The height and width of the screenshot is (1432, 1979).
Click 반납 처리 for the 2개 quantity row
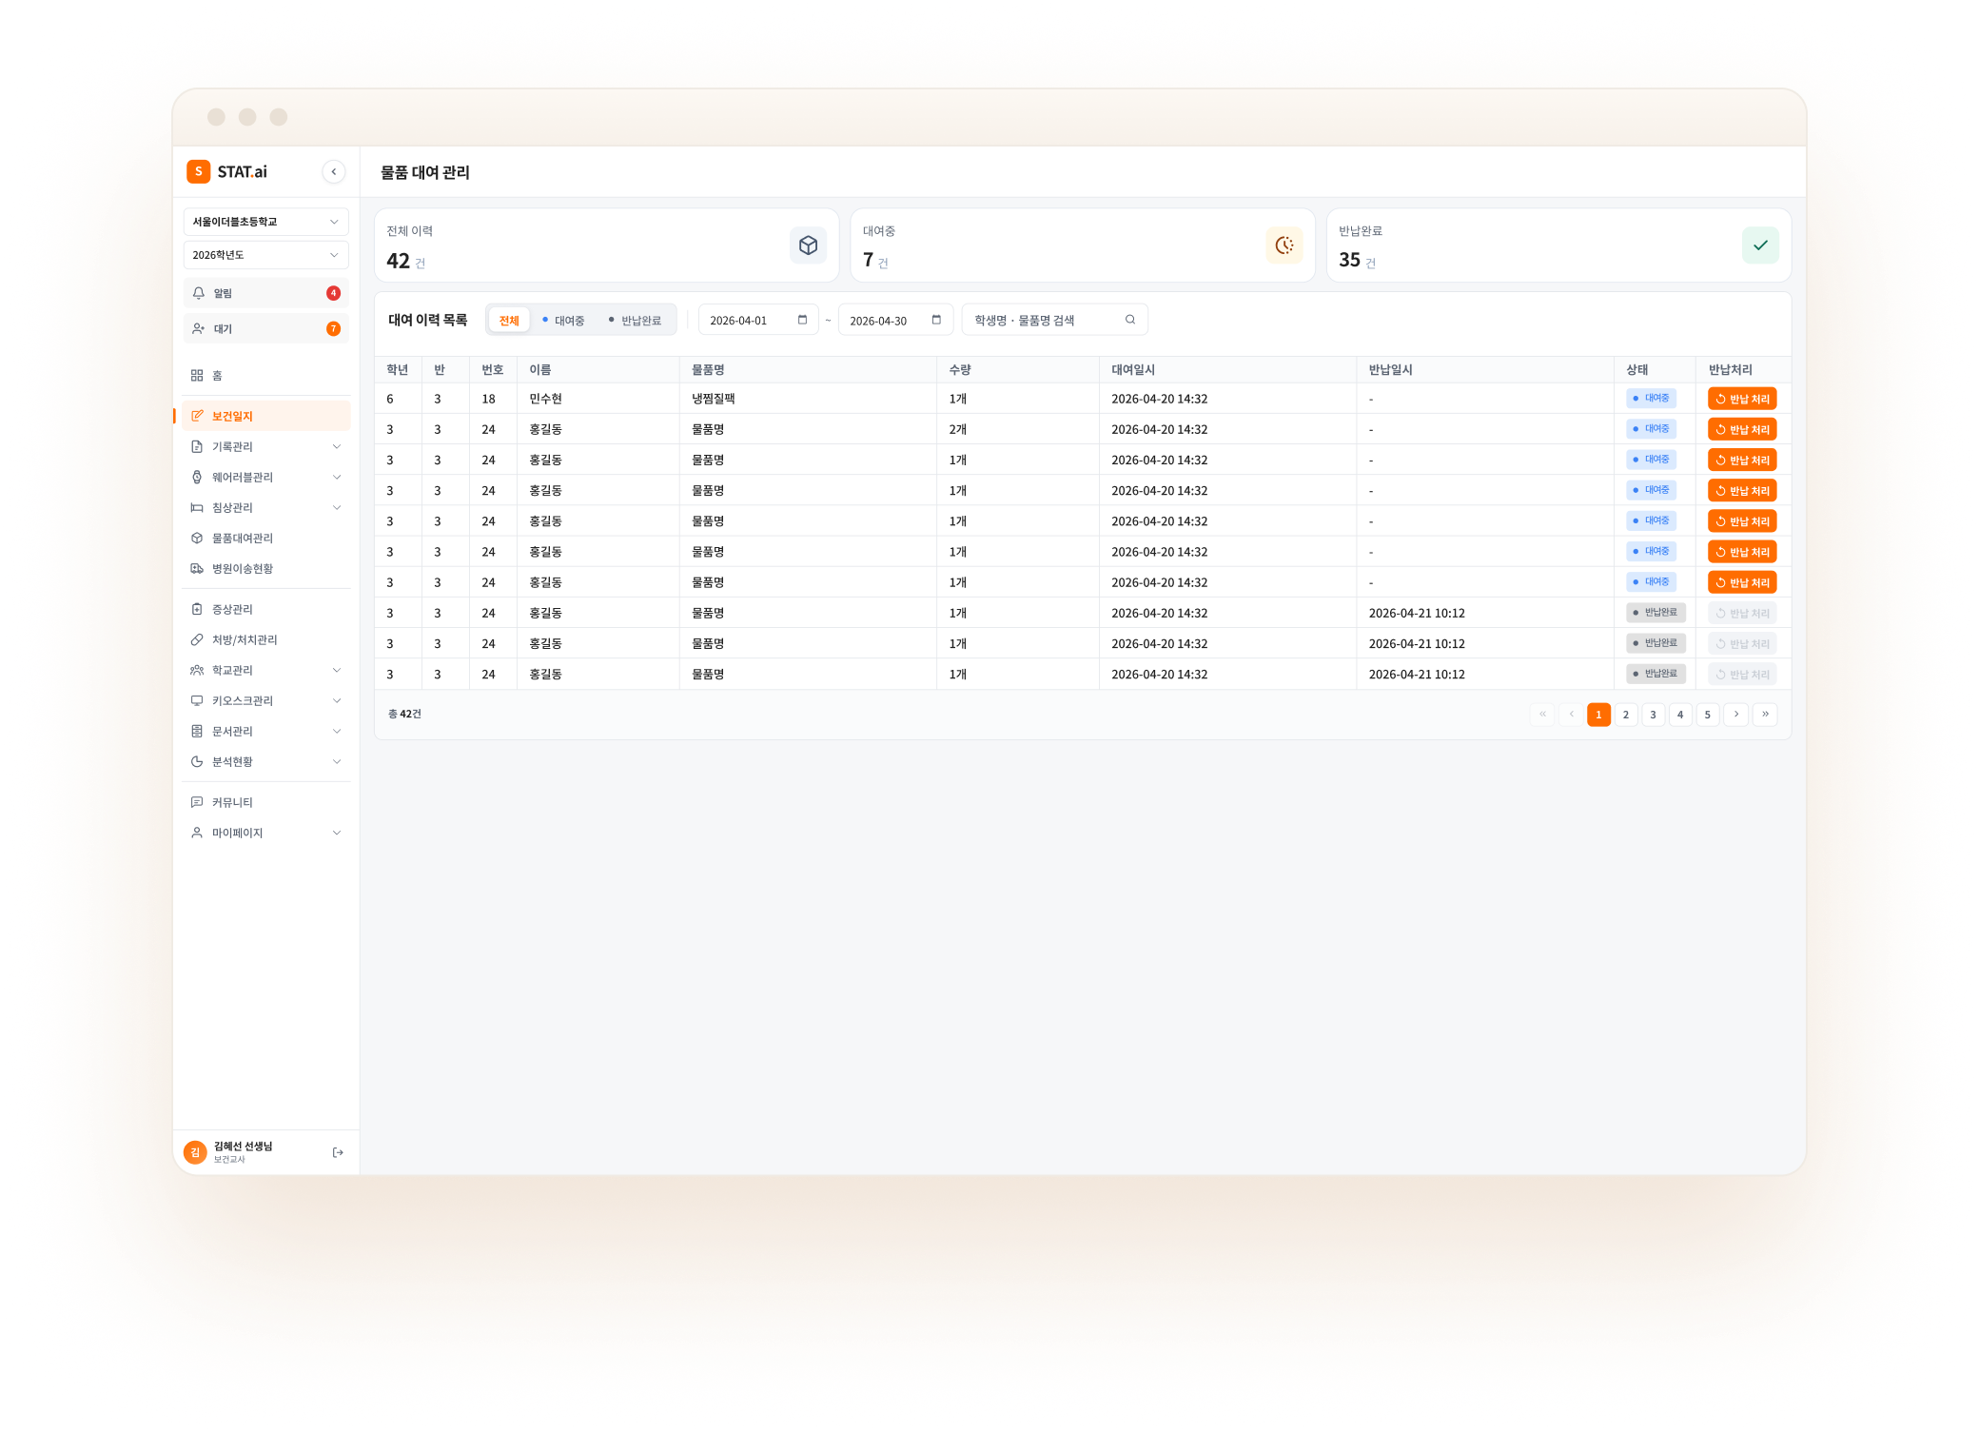click(x=1742, y=429)
